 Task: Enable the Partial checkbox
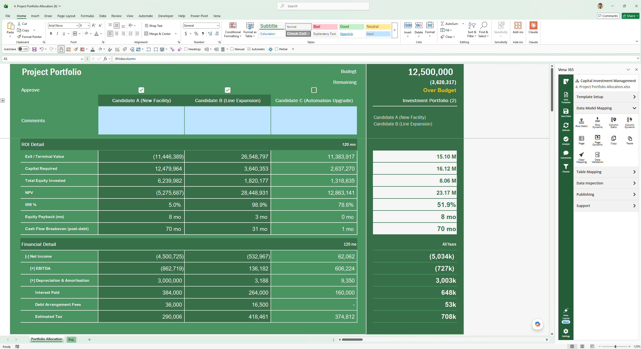pos(277,49)
